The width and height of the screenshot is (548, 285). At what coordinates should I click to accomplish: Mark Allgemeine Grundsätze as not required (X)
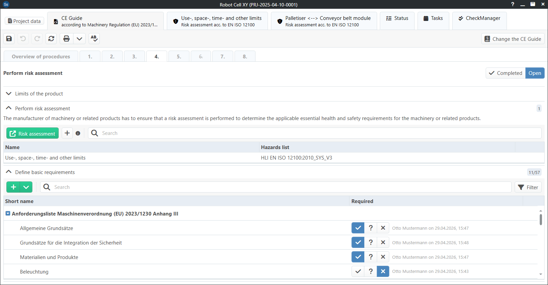(x=383, y=228)
